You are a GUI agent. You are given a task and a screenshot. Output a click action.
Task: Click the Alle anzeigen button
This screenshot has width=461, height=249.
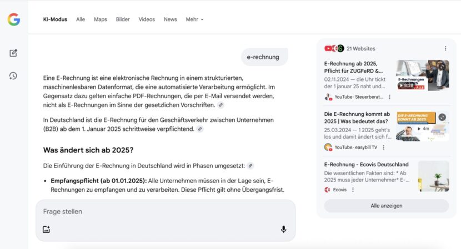(386, 206)
